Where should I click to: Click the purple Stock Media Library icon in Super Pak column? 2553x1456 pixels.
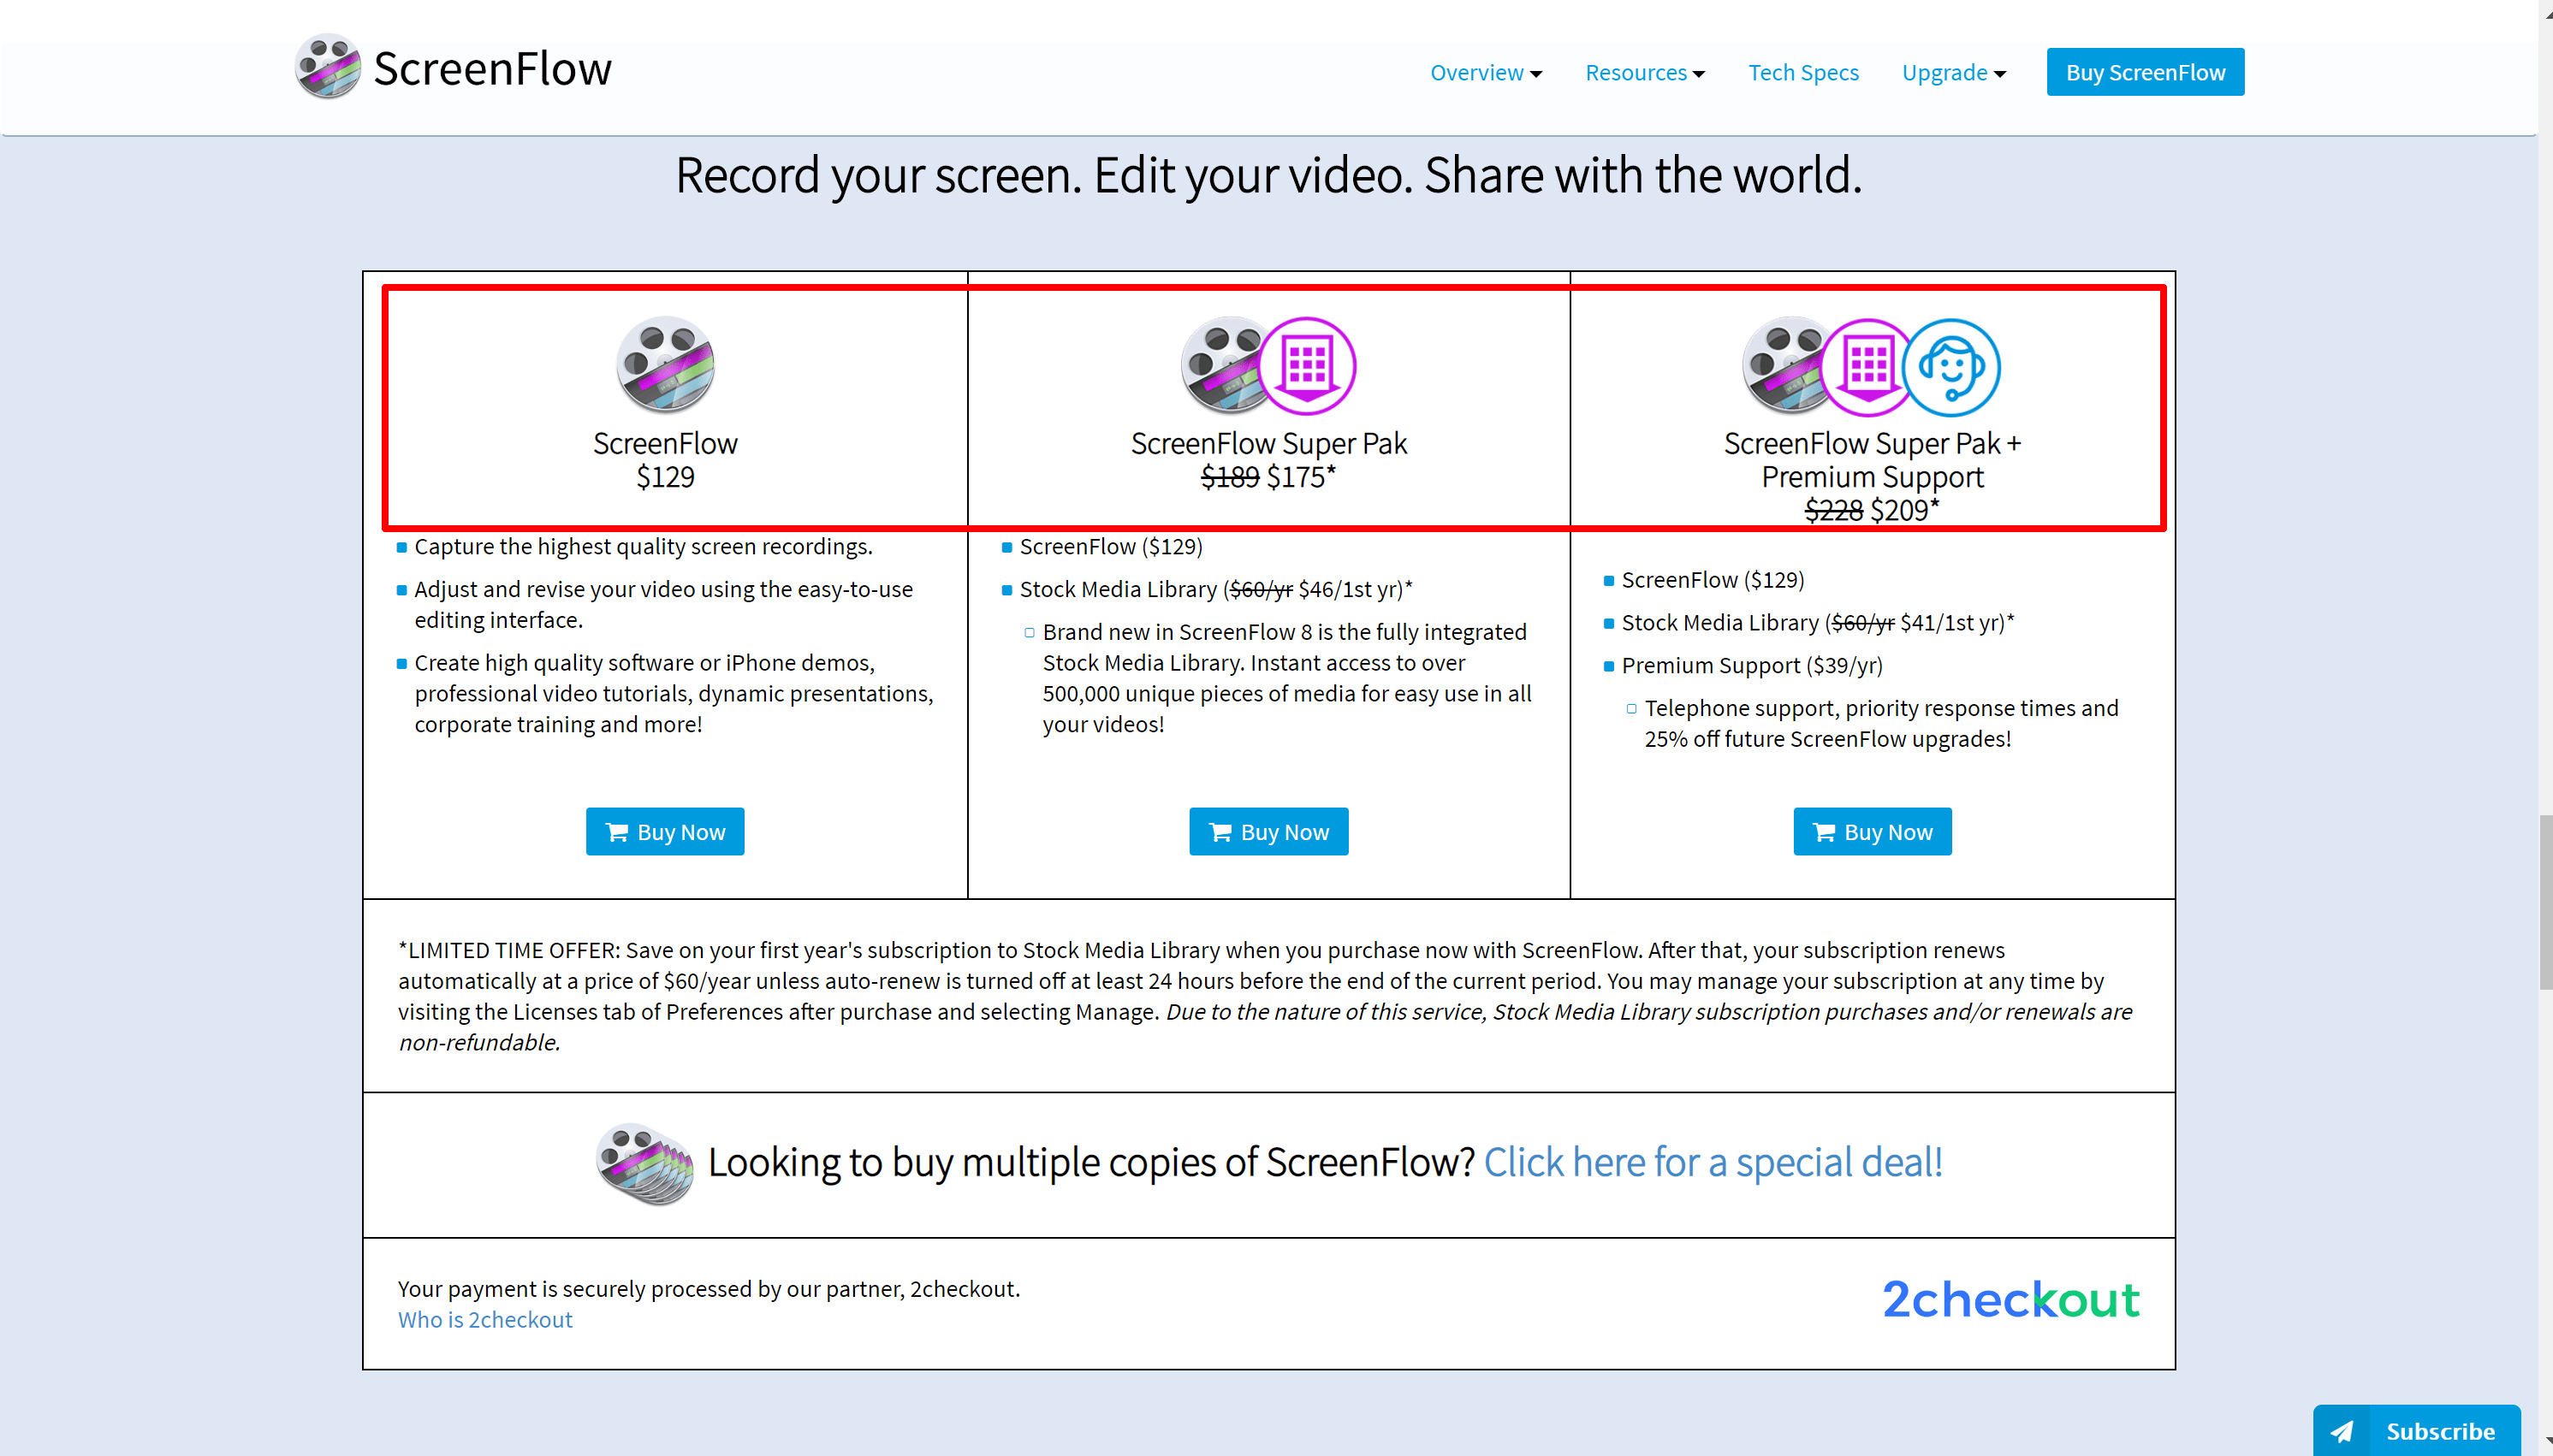(1307, 366)
